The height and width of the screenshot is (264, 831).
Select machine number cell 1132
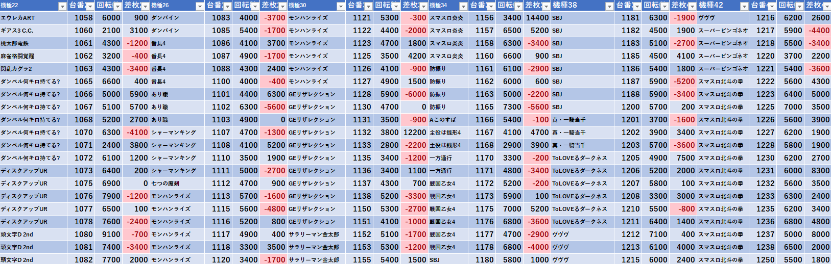click(x=360, y=133)
